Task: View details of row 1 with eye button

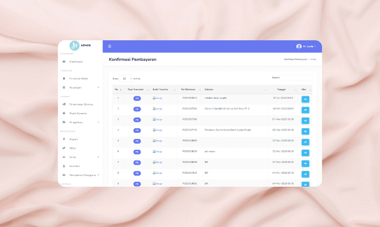Action: click(x=305, y=99)
